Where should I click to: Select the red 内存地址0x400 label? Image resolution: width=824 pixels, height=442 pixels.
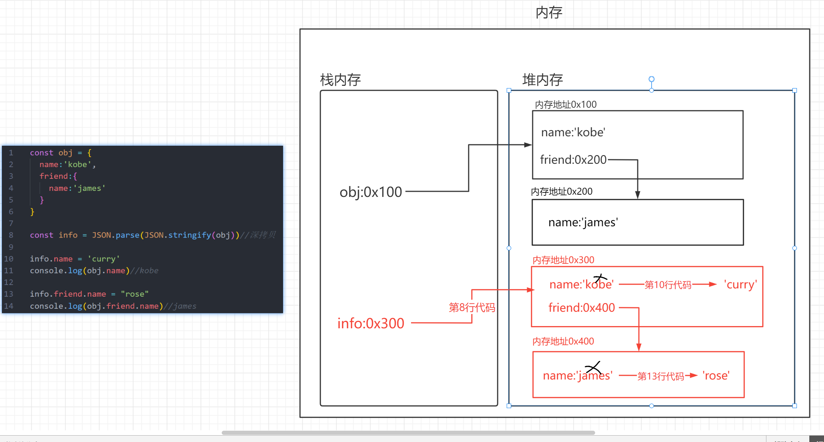tap(563, 341)
